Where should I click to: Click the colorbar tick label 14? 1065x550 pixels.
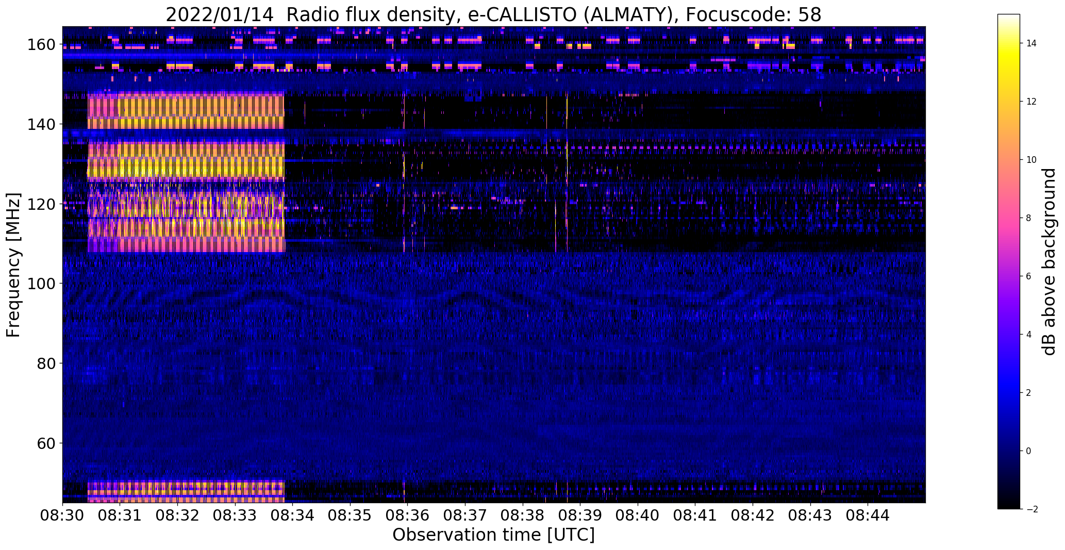pyautogui.click(x=1031, y=43)
